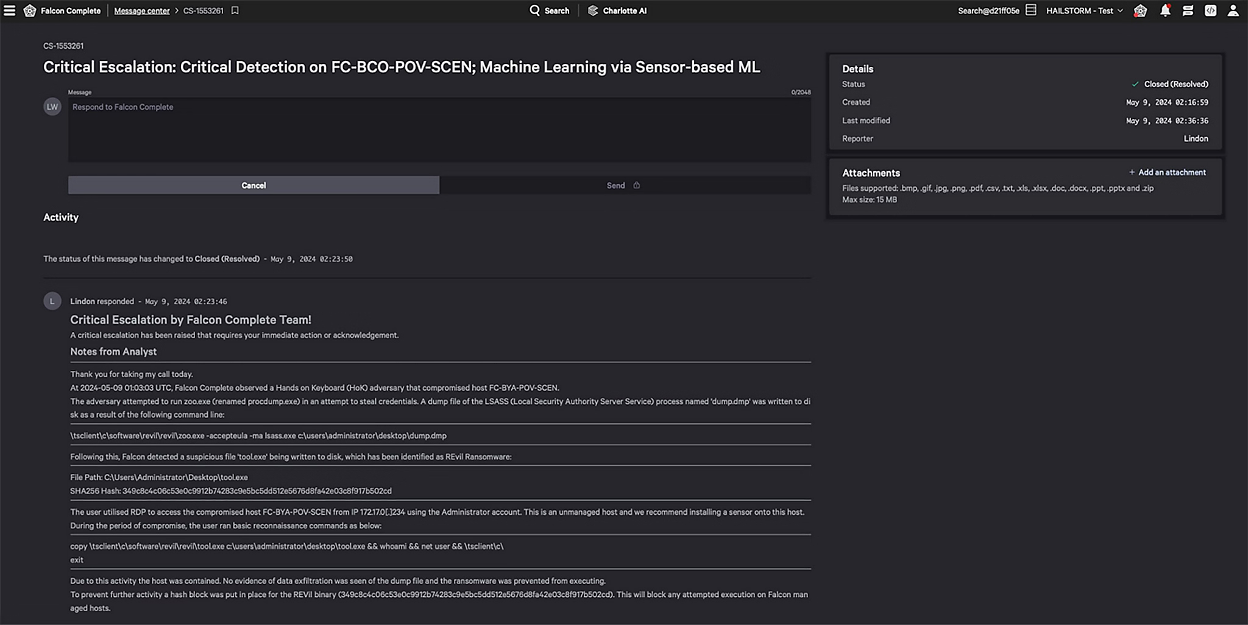This screenshot has width=1248, height=625.
Task: Select the Activity heading
Action: [61, 217]
